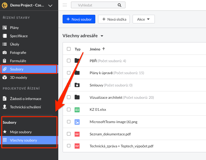Click the KZ 01.xlsx spreadsheet icon

tap(77, 110)
